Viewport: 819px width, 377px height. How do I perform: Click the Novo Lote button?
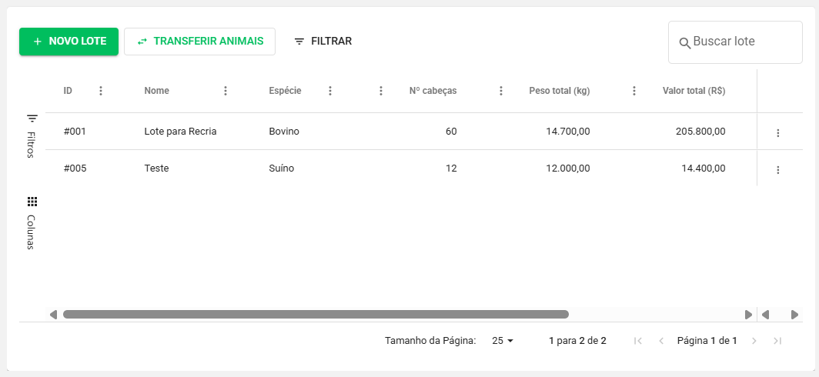pos(69,42)
